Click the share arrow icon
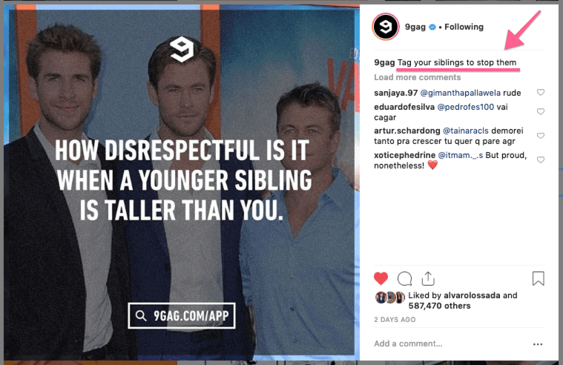The height and width of the screenshot is (365, 563). (x=428, y=278)
